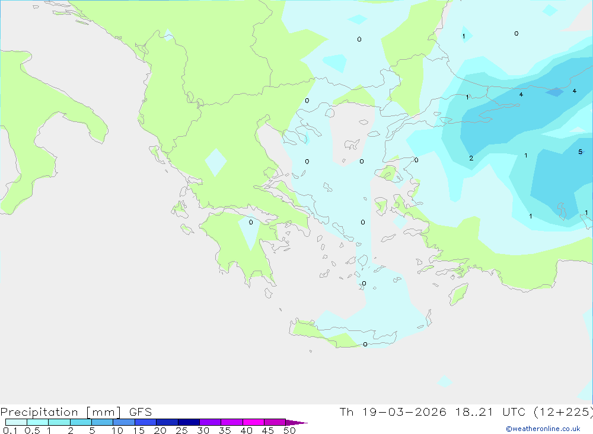Click the 'Precipitation [mm]' title text
Viewport: 593px width, 434px height.
pyautogui.click(x=60, y=412)
